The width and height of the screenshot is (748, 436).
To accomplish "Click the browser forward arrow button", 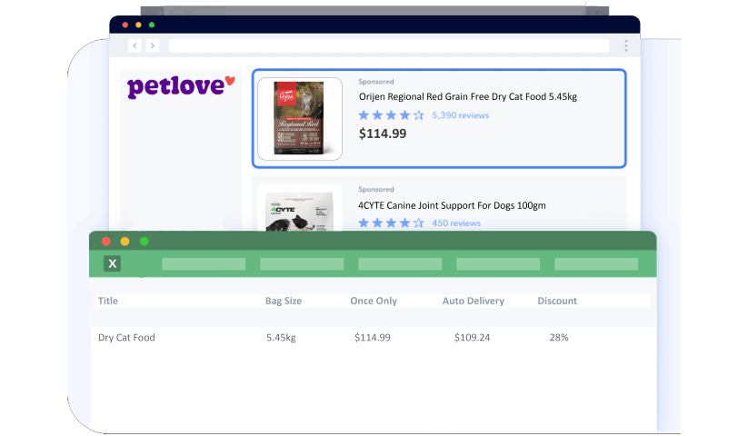I will [x=152, y=45].
